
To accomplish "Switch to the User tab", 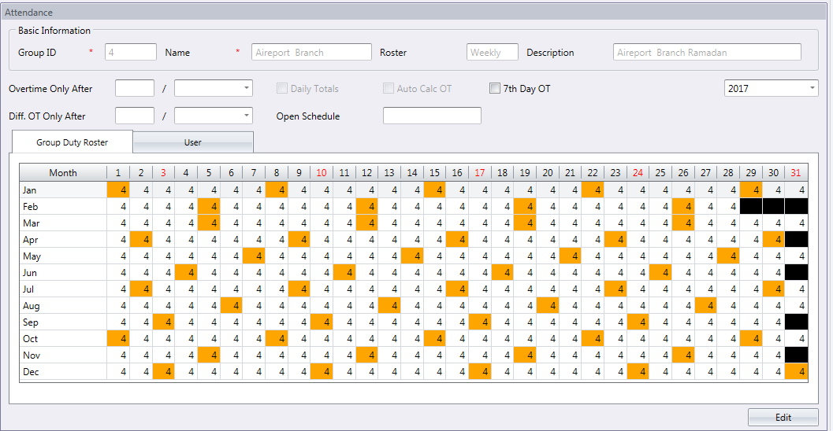I will (x=193, y=142).
